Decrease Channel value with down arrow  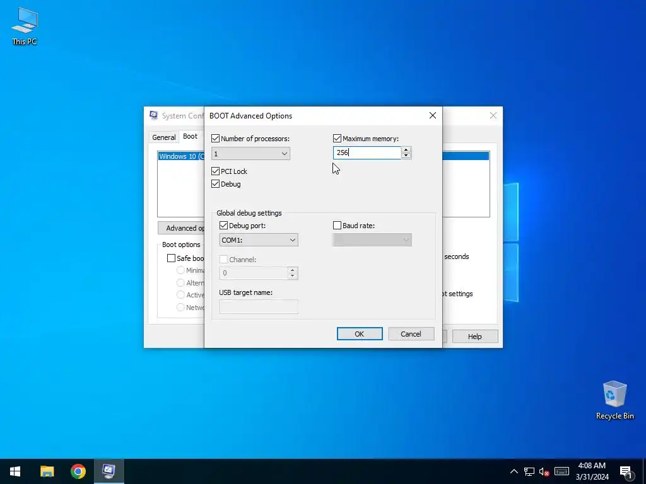[x=293, y=276]
